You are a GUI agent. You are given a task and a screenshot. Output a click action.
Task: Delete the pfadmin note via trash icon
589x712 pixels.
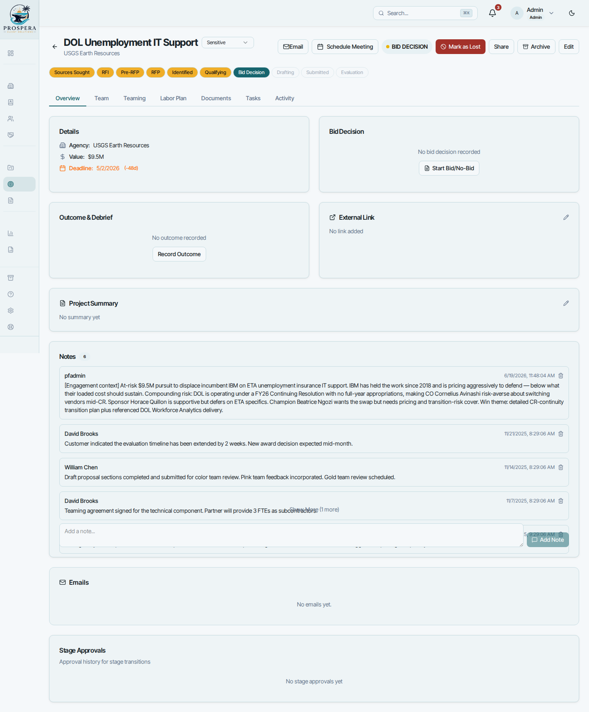click(561, 376)
